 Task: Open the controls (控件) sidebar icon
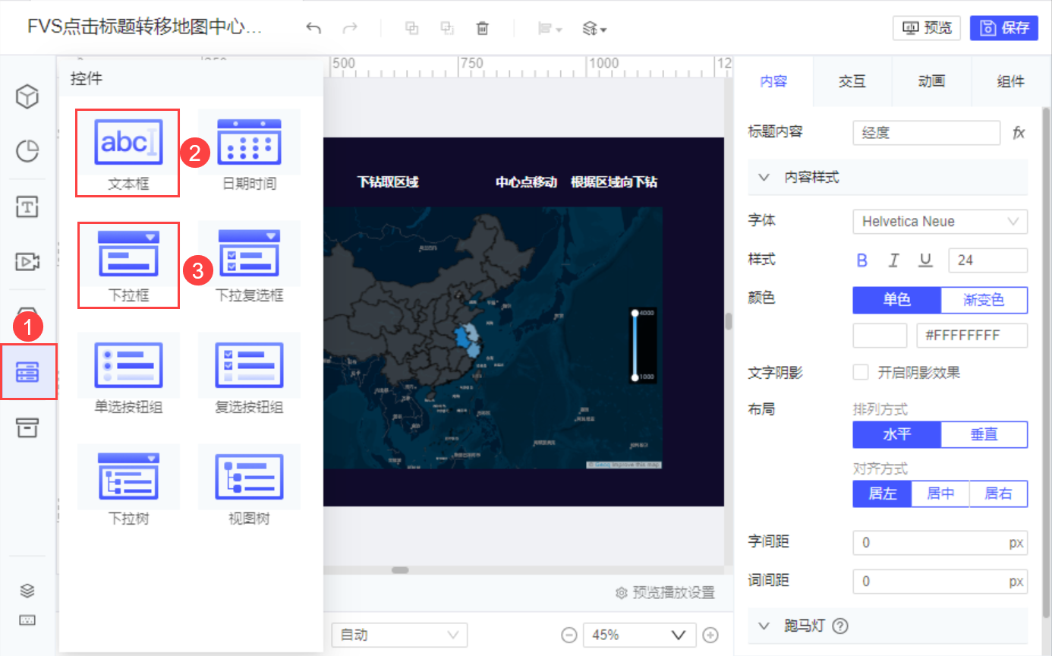pyautogui.click(x=28, y=372)
